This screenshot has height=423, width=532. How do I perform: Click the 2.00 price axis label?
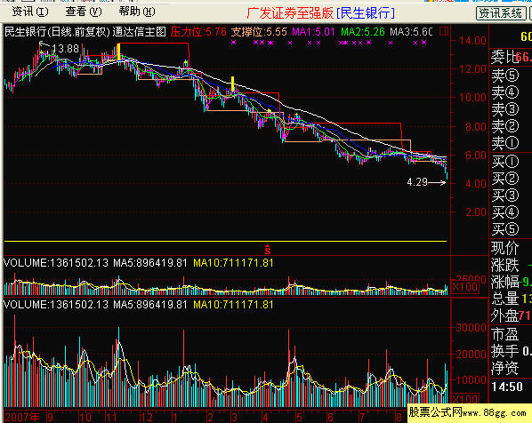point(476,212)
